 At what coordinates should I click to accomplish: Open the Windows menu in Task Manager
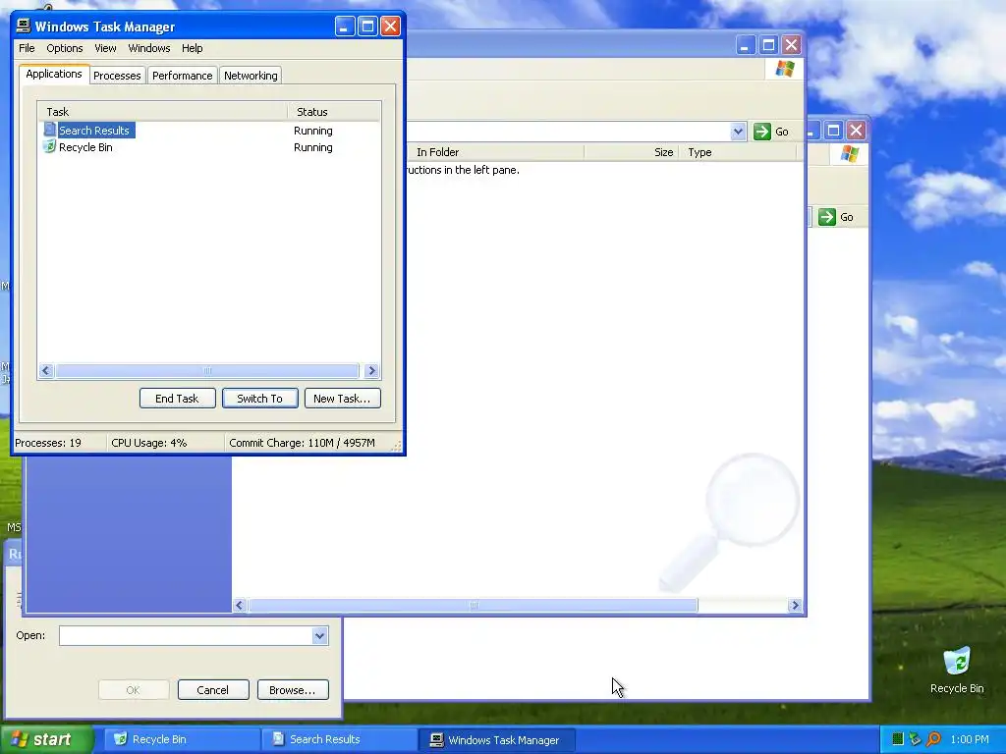(149, 48)
